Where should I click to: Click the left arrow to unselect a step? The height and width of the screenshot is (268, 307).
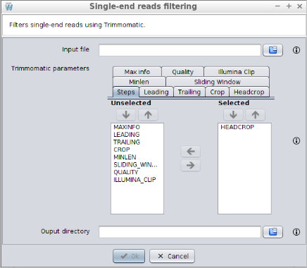191,151
